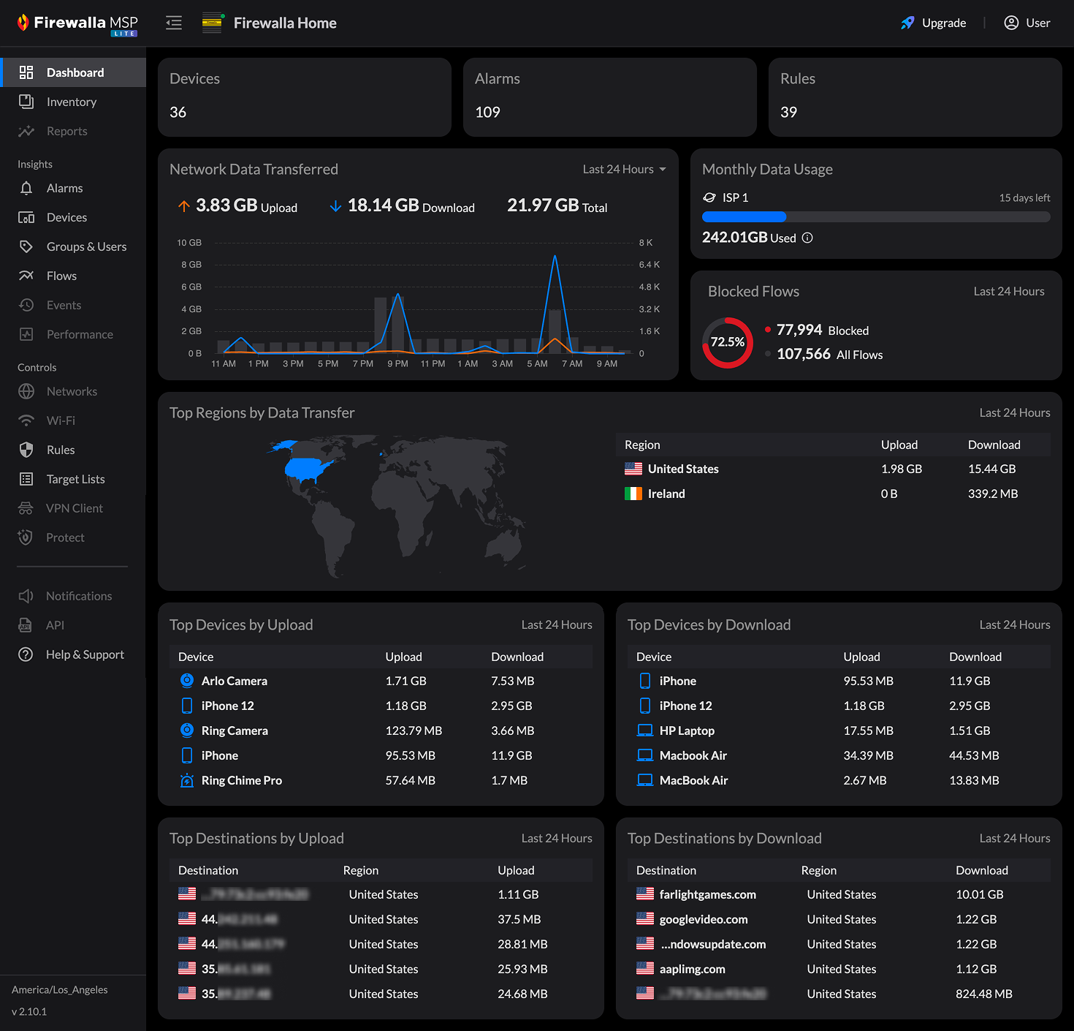
Task: Open the farlightgames.com destination
Action: pyautogui.click(x=707, y=894)
